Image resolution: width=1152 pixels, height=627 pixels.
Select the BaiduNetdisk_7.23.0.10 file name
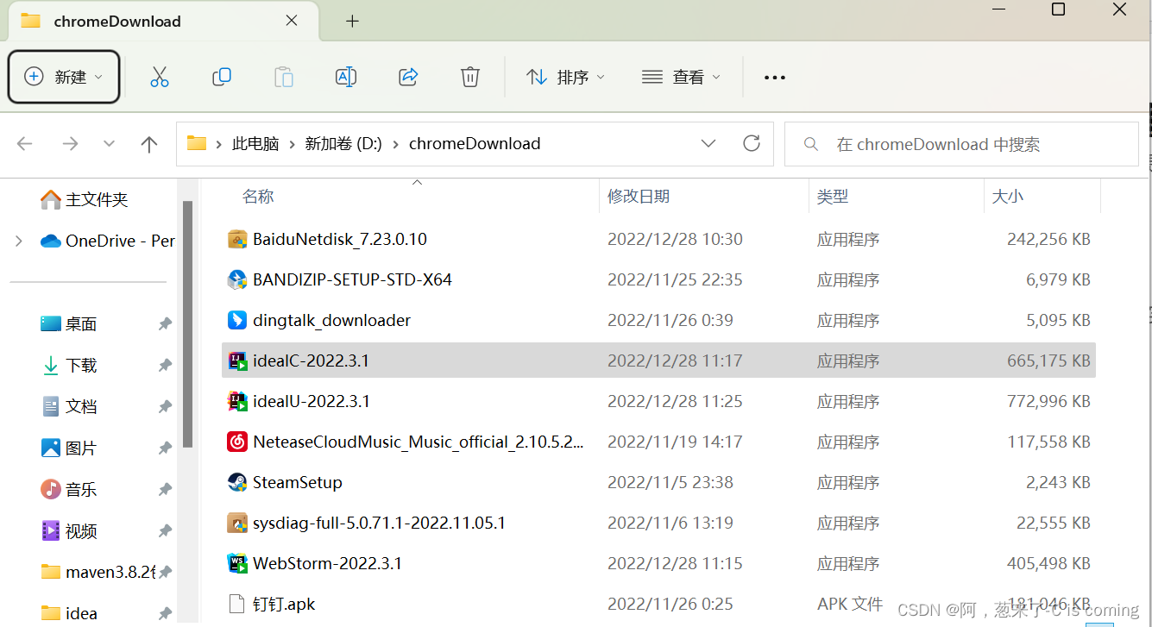pyautogui.click(x=340, y=239)
